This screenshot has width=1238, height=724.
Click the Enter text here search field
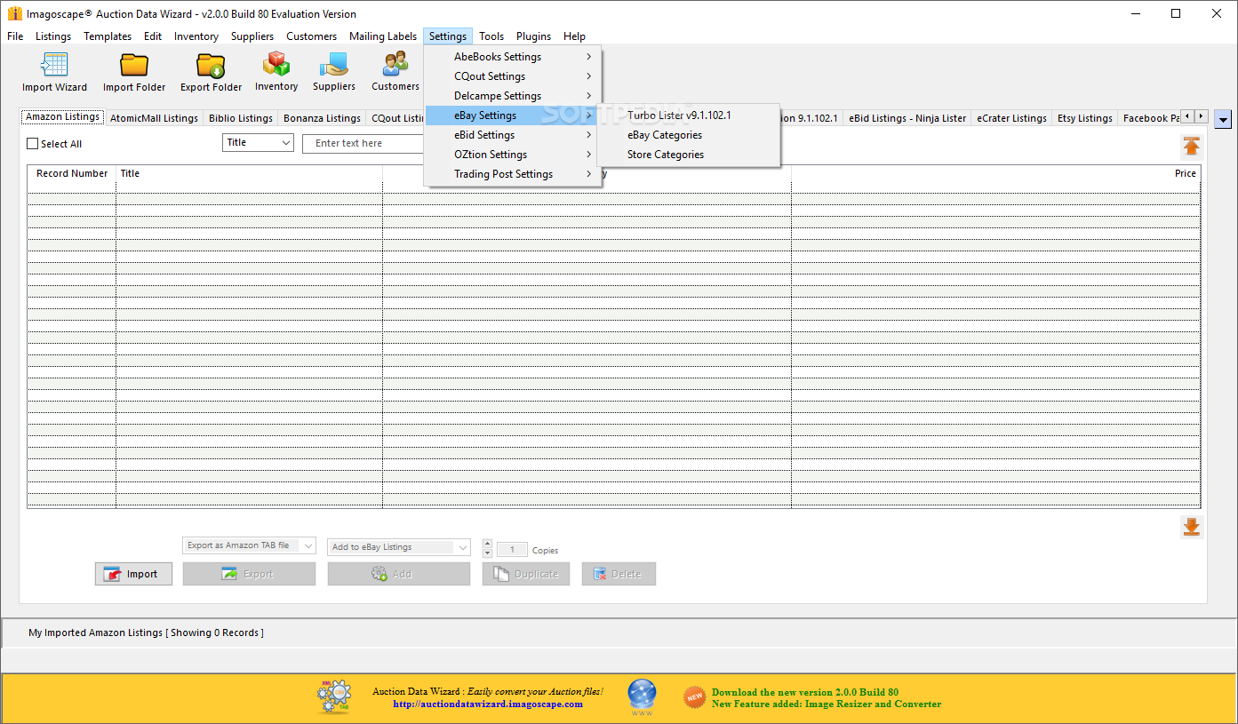tap(364, 143)
